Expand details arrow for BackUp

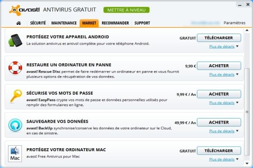237,131
